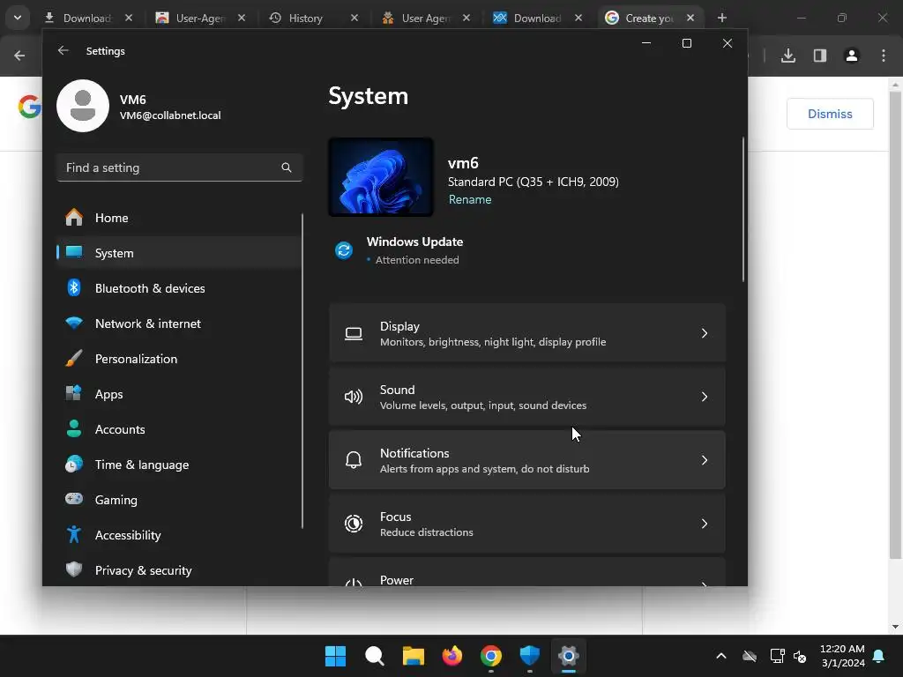Click the house icon beside Home
Image resolution: width=903 pixels, height=677 pixels.
(x=74, y=218)
